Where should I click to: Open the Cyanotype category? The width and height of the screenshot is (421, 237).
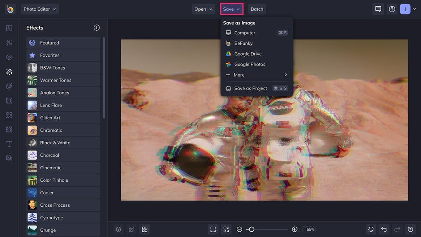(63, 218)
